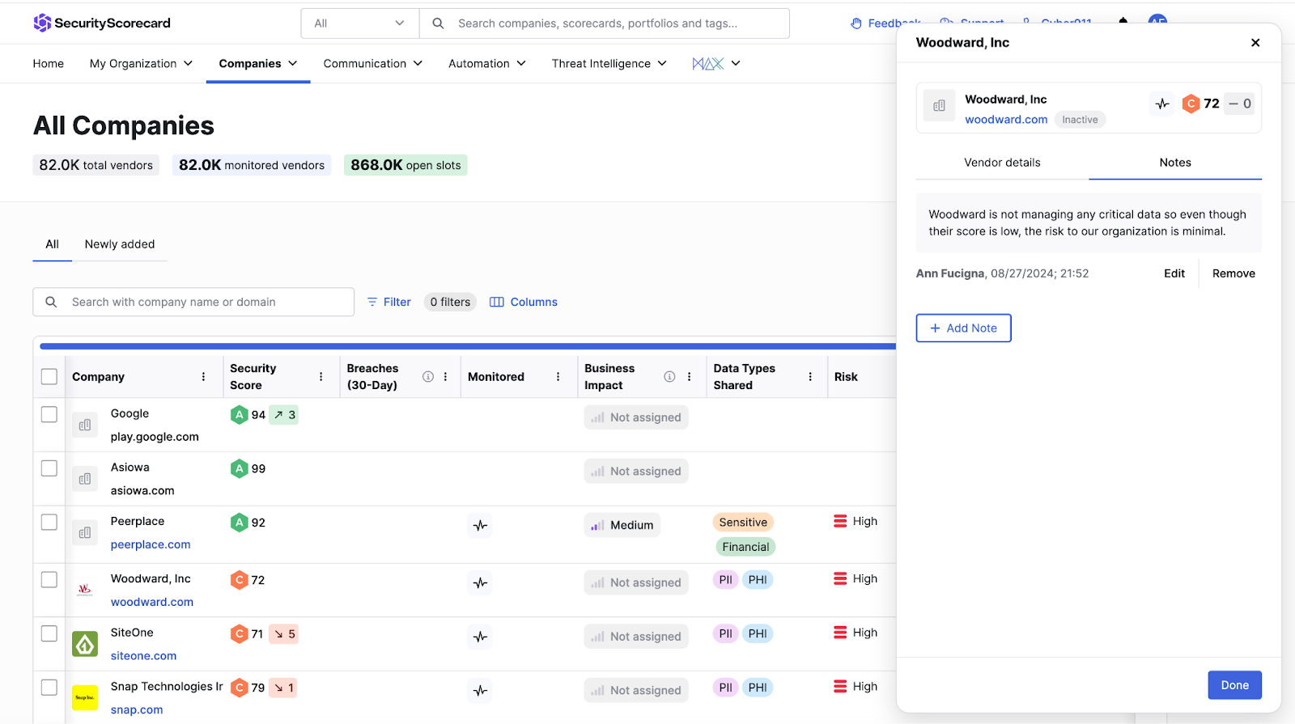Click the monitored pulse icon for Snap Technologies
Image resolution: width=1295 pixels, height=724 pixels.
(x=480, y=691)
